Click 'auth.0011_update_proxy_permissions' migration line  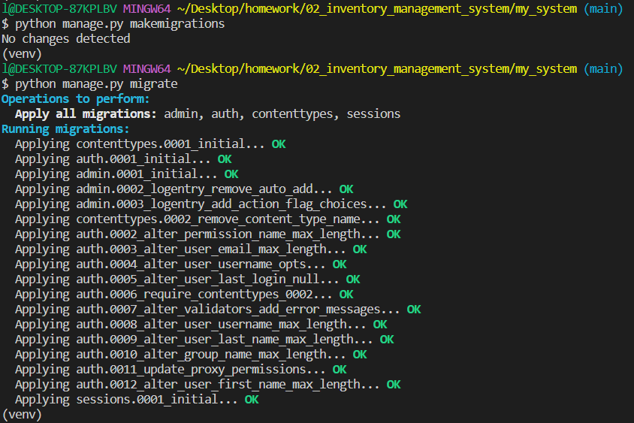tap(181, 369)
